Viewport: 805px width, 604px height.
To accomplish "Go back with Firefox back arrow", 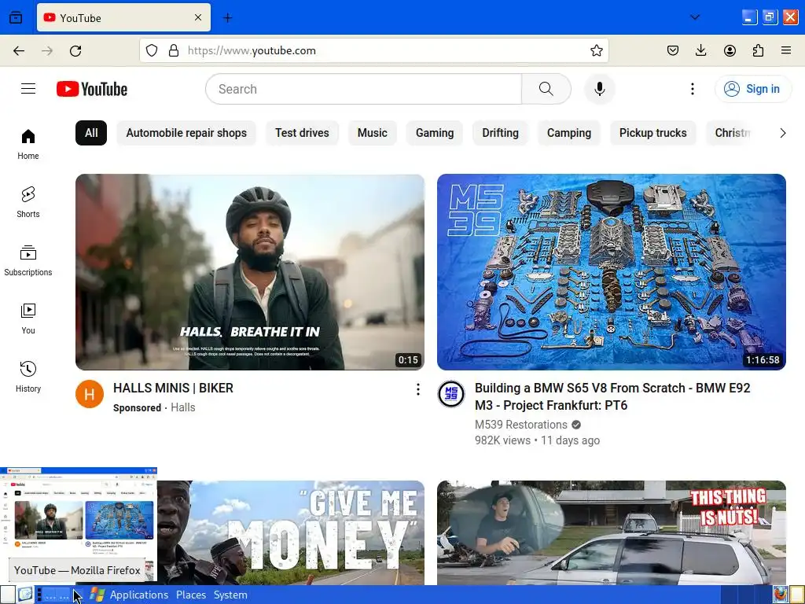I will tap(19, 50).
